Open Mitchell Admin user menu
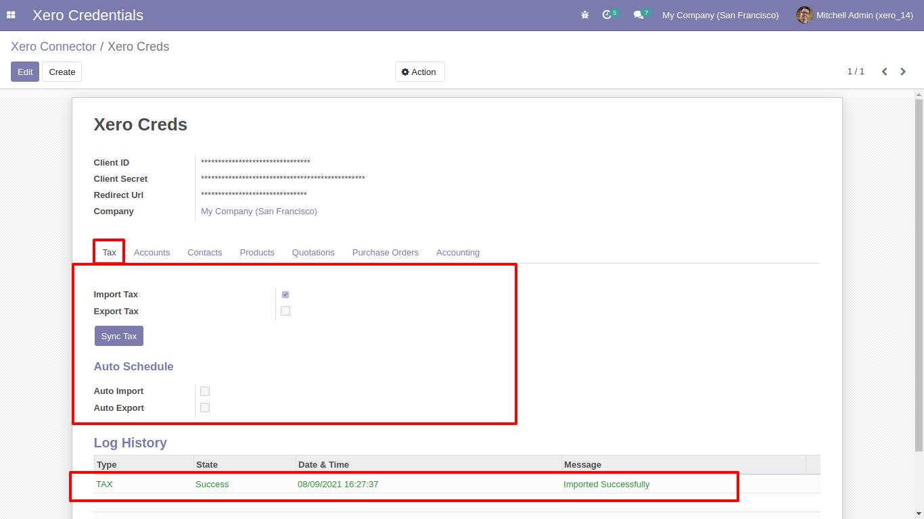This screenshot has width=924, height=519. click(855, 15)
